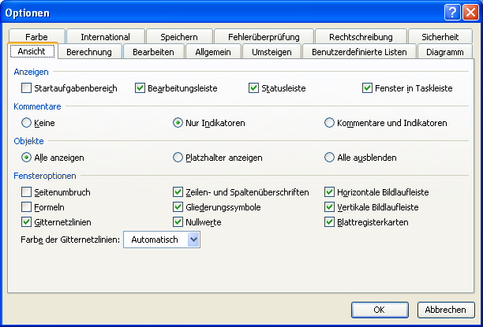Pick the Alle ausblenden radio option
The image size is (483, 327).
pos(330,158)
